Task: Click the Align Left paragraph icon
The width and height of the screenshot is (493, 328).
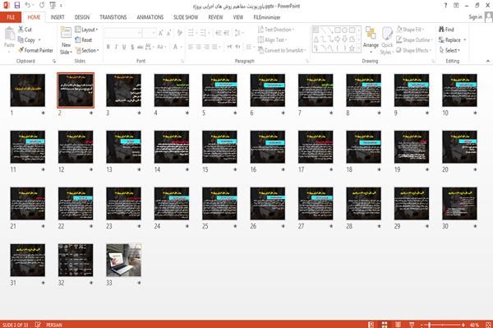Action: click(x=191, y=47)
